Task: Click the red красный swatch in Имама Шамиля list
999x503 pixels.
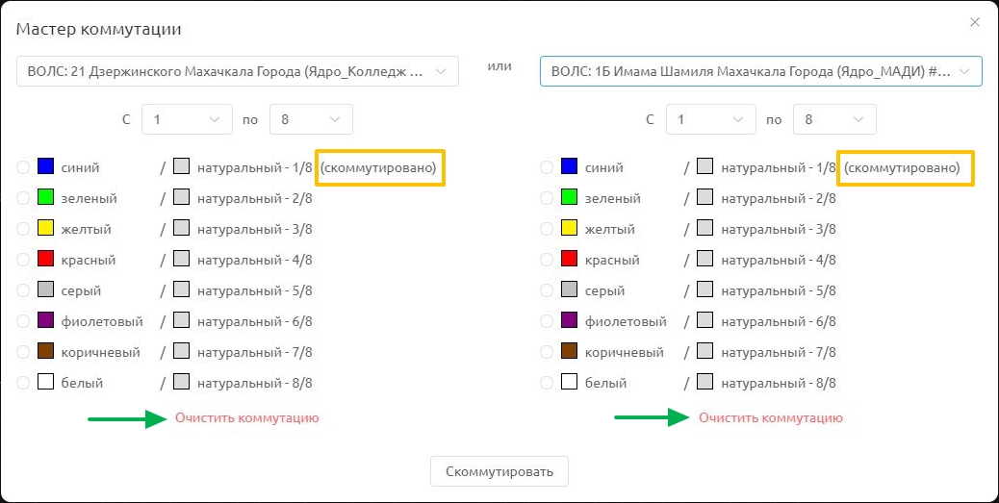Action: 569,259
